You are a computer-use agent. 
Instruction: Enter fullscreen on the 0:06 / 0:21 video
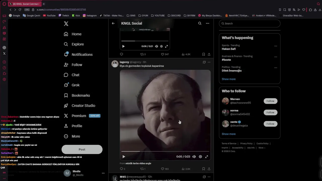[x=166, y=46]
